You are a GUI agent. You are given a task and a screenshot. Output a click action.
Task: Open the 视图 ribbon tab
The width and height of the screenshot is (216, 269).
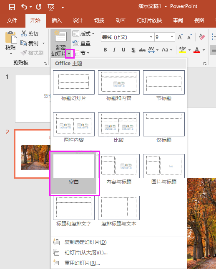click(x=199, y=20)
